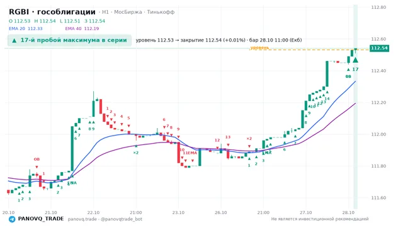Click the open value 'O 112.53'
The width and height of the screenshot is (403, 226).
20,21
